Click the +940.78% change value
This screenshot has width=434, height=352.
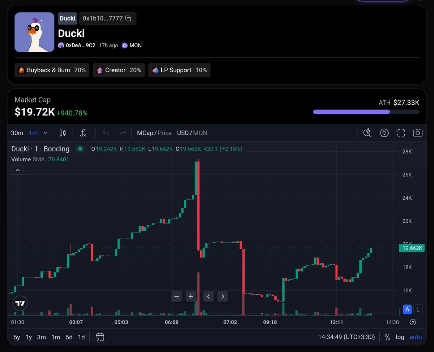[x=72, y=113]
